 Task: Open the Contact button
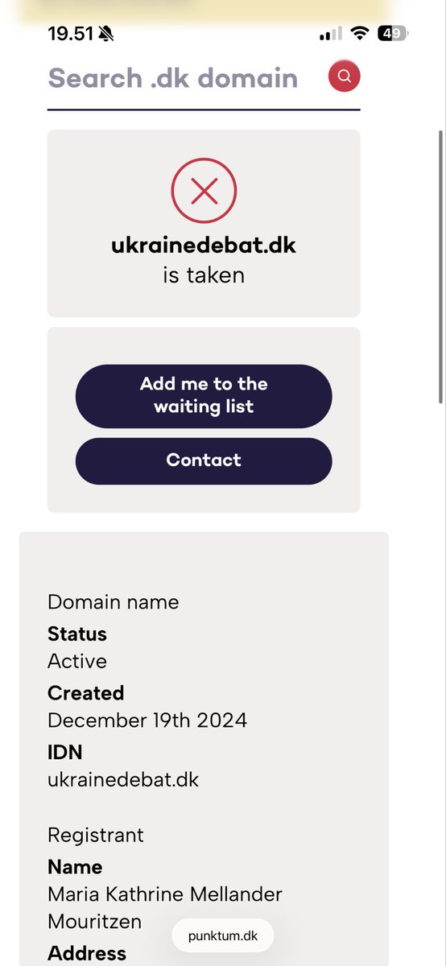[204, 460]
